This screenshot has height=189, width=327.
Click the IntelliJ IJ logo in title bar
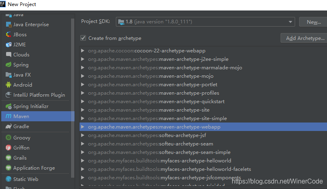[2, 4]
